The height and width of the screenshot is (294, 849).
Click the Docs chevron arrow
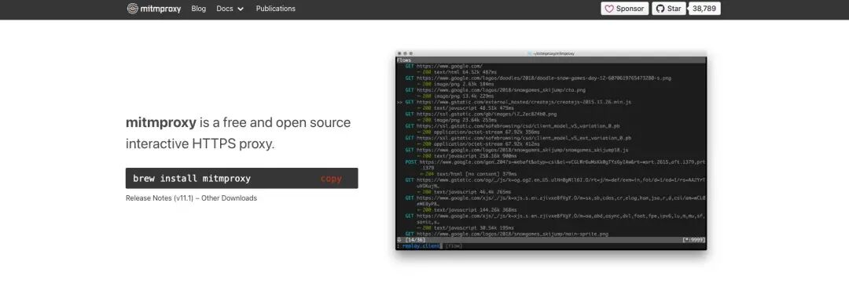pyautogui.click(x=241, y=9)
